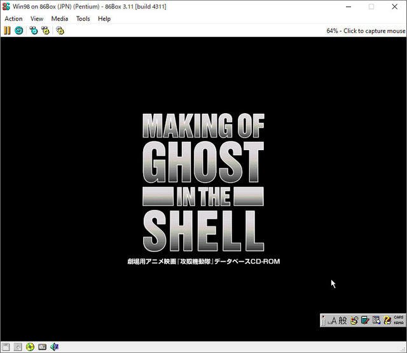Click the sound speaker status icon

(x=54, y=347)
